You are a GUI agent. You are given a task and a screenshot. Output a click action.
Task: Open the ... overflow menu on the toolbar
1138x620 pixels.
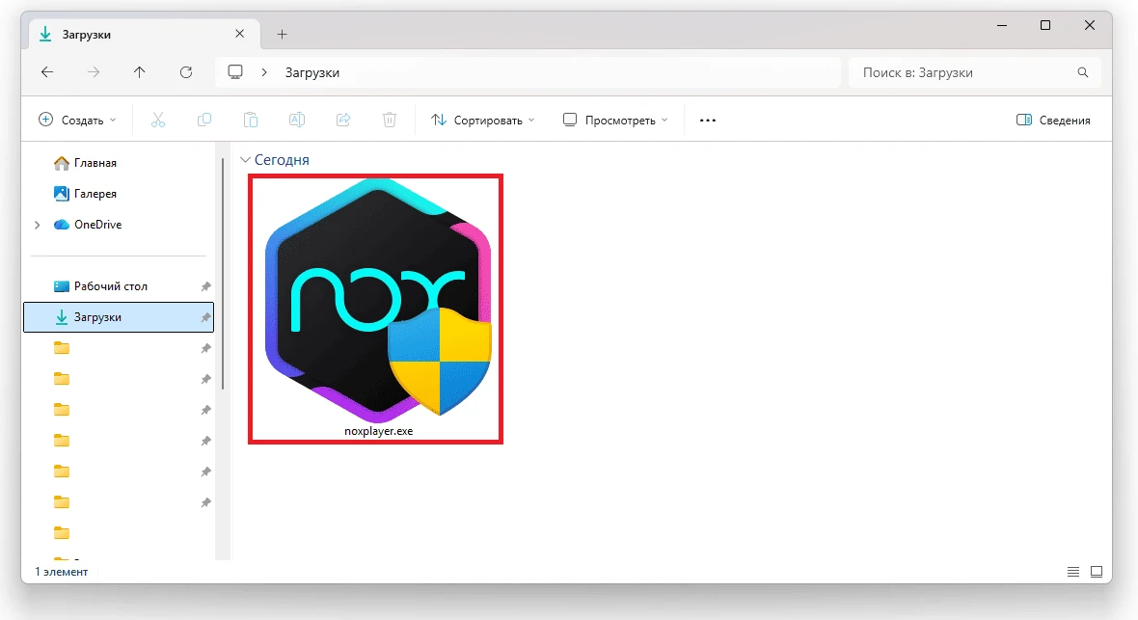point(707,120)
